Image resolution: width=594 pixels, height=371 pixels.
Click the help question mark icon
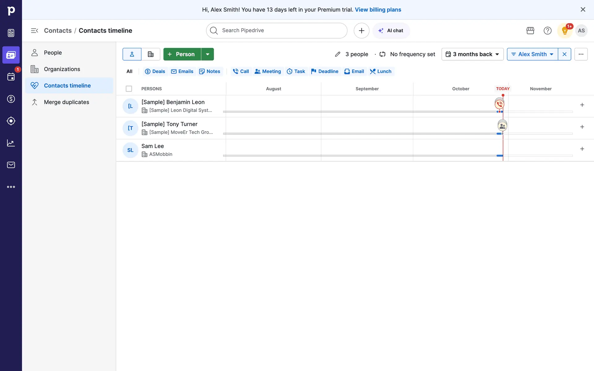[547, 31]
